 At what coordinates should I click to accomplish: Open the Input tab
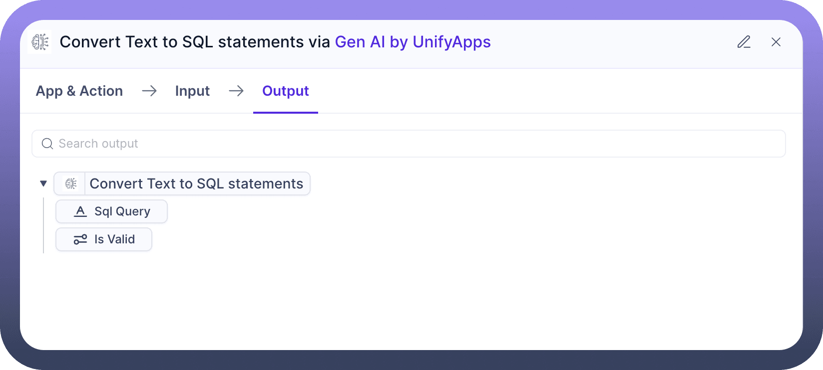192,91
